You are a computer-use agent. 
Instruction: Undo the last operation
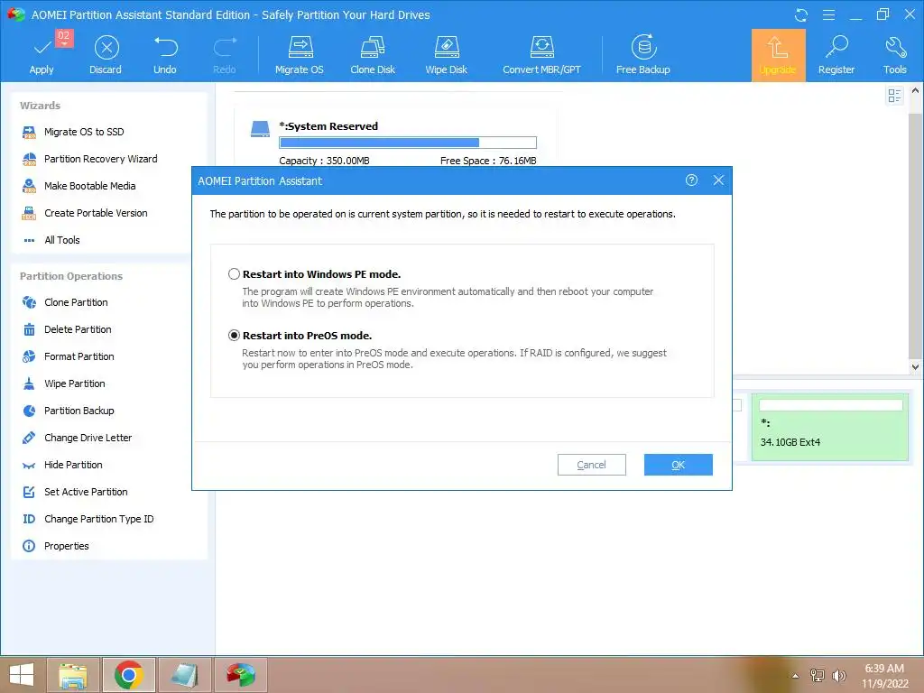(x=165, y=55)
